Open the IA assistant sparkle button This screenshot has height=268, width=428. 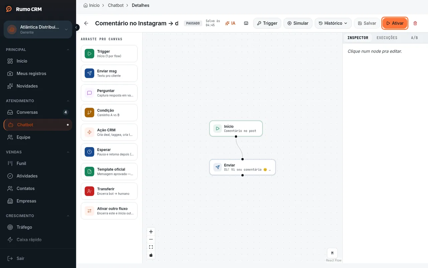pos(230,23)
